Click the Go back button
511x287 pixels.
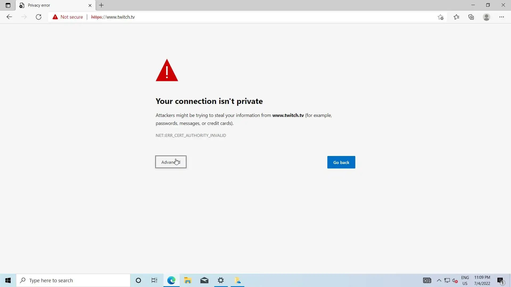coord(341,162)
